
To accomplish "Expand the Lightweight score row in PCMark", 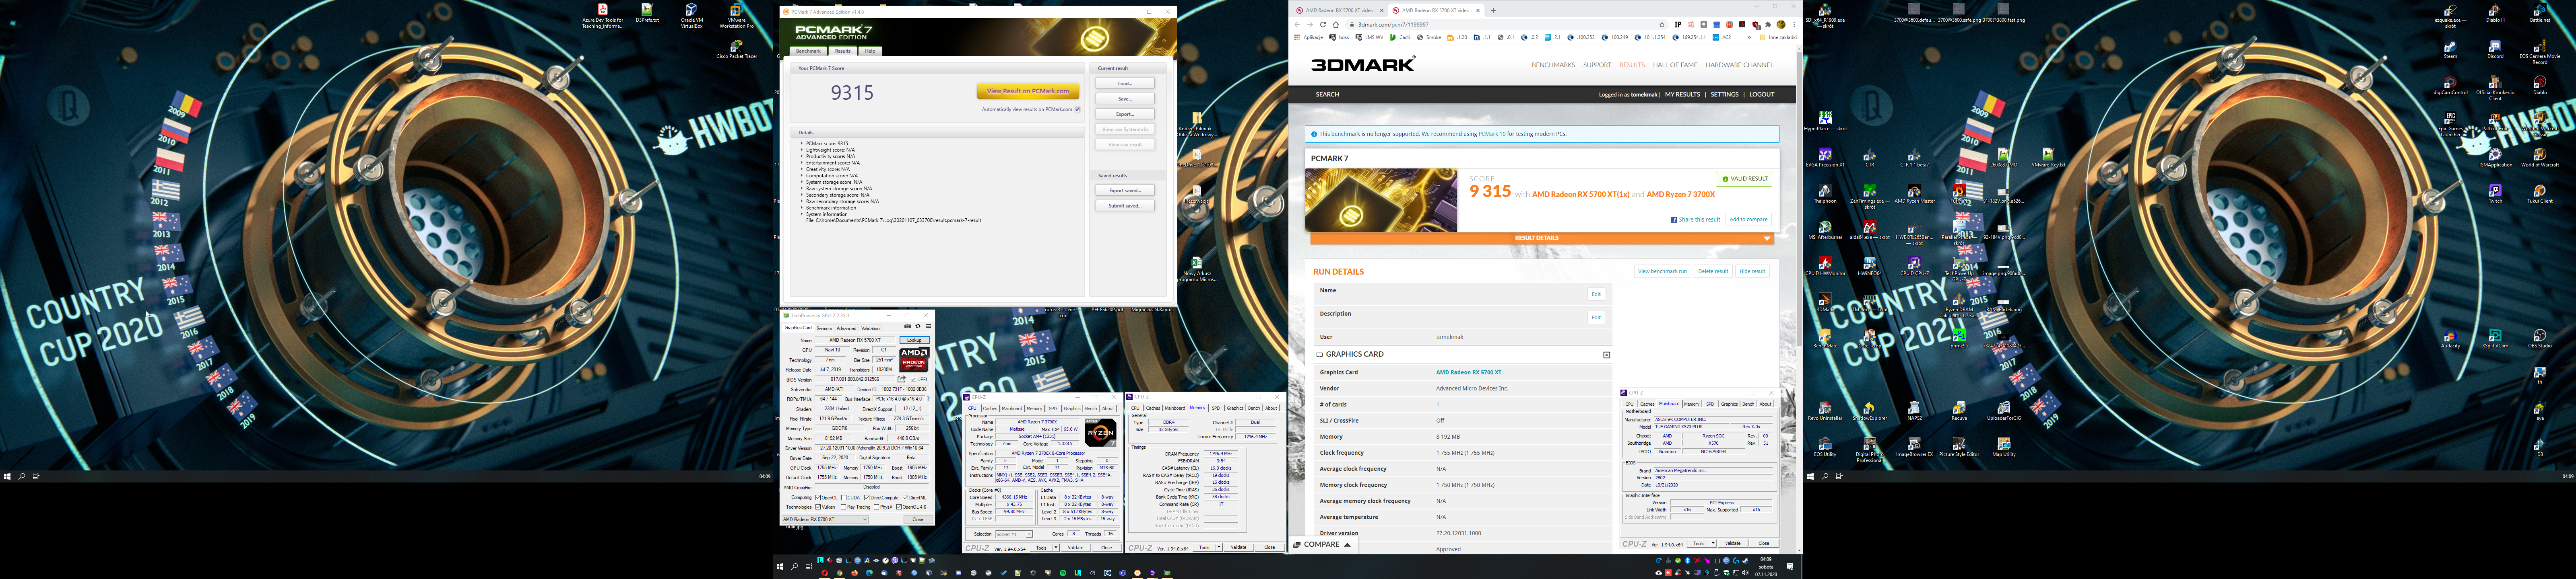I will pos(802,150).
